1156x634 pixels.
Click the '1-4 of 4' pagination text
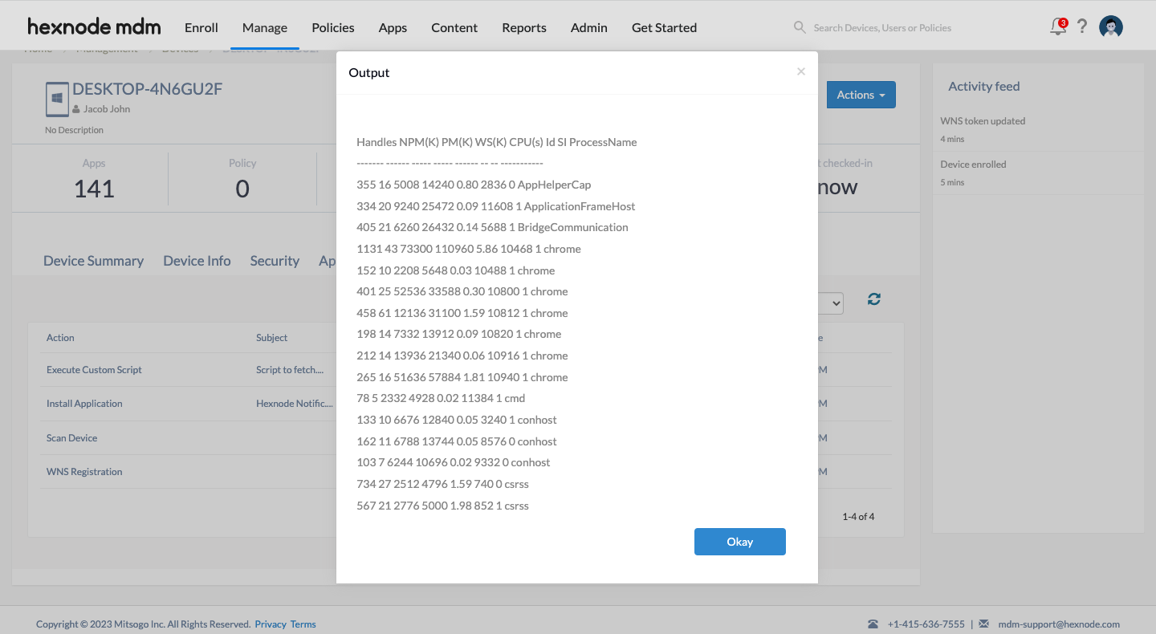pyautogui.click(x=858, y=517)
